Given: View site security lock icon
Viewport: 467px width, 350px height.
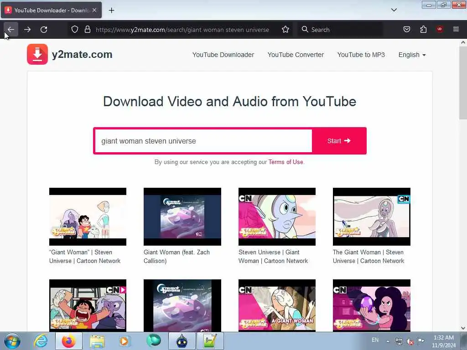Looking at the screenshot, I should [87, 30].
